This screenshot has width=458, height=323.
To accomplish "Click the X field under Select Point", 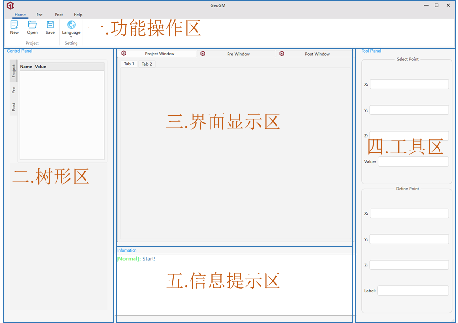I will (x=409, y=84).
